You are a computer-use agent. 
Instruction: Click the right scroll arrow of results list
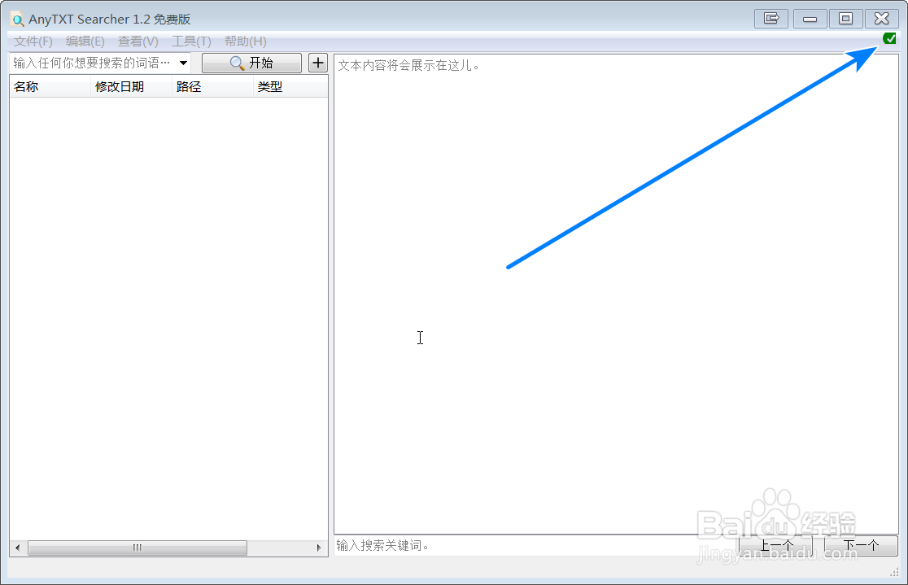[318, 548]
